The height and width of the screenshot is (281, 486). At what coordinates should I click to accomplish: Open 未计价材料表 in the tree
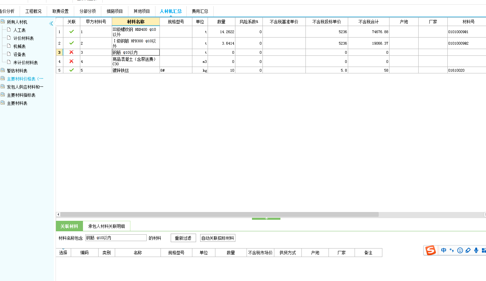[25, 63]
